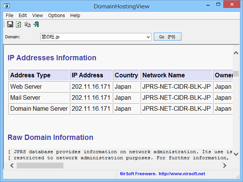Click the Go (F9) button
Image resolution: width=243 pixels, height=182 pixels.
click(x=167, y=37)
